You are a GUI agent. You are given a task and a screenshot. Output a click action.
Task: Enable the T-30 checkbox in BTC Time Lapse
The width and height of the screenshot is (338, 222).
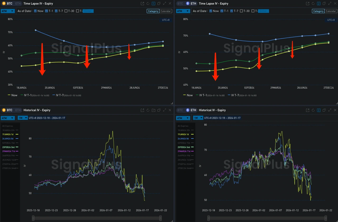pyautogui.click(x=66, y=11)
